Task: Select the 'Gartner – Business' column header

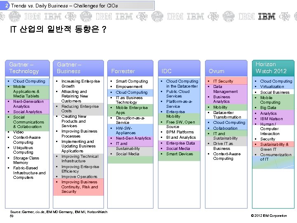Action: [78, 68]
